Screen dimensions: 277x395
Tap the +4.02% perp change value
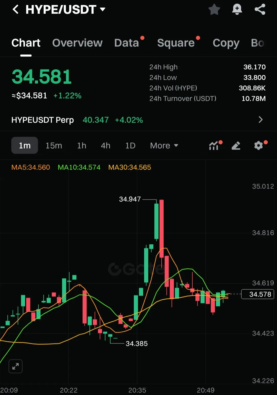(x=129, y=120)
